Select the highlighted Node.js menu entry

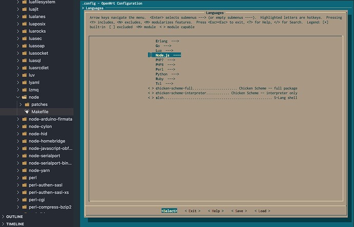pos(165,55)
